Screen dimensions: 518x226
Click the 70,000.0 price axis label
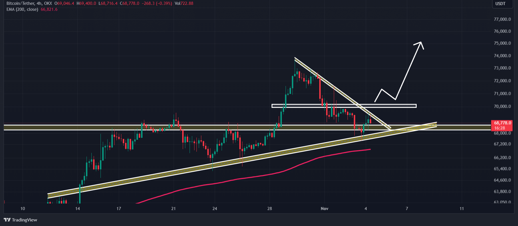tap(502, 106)
